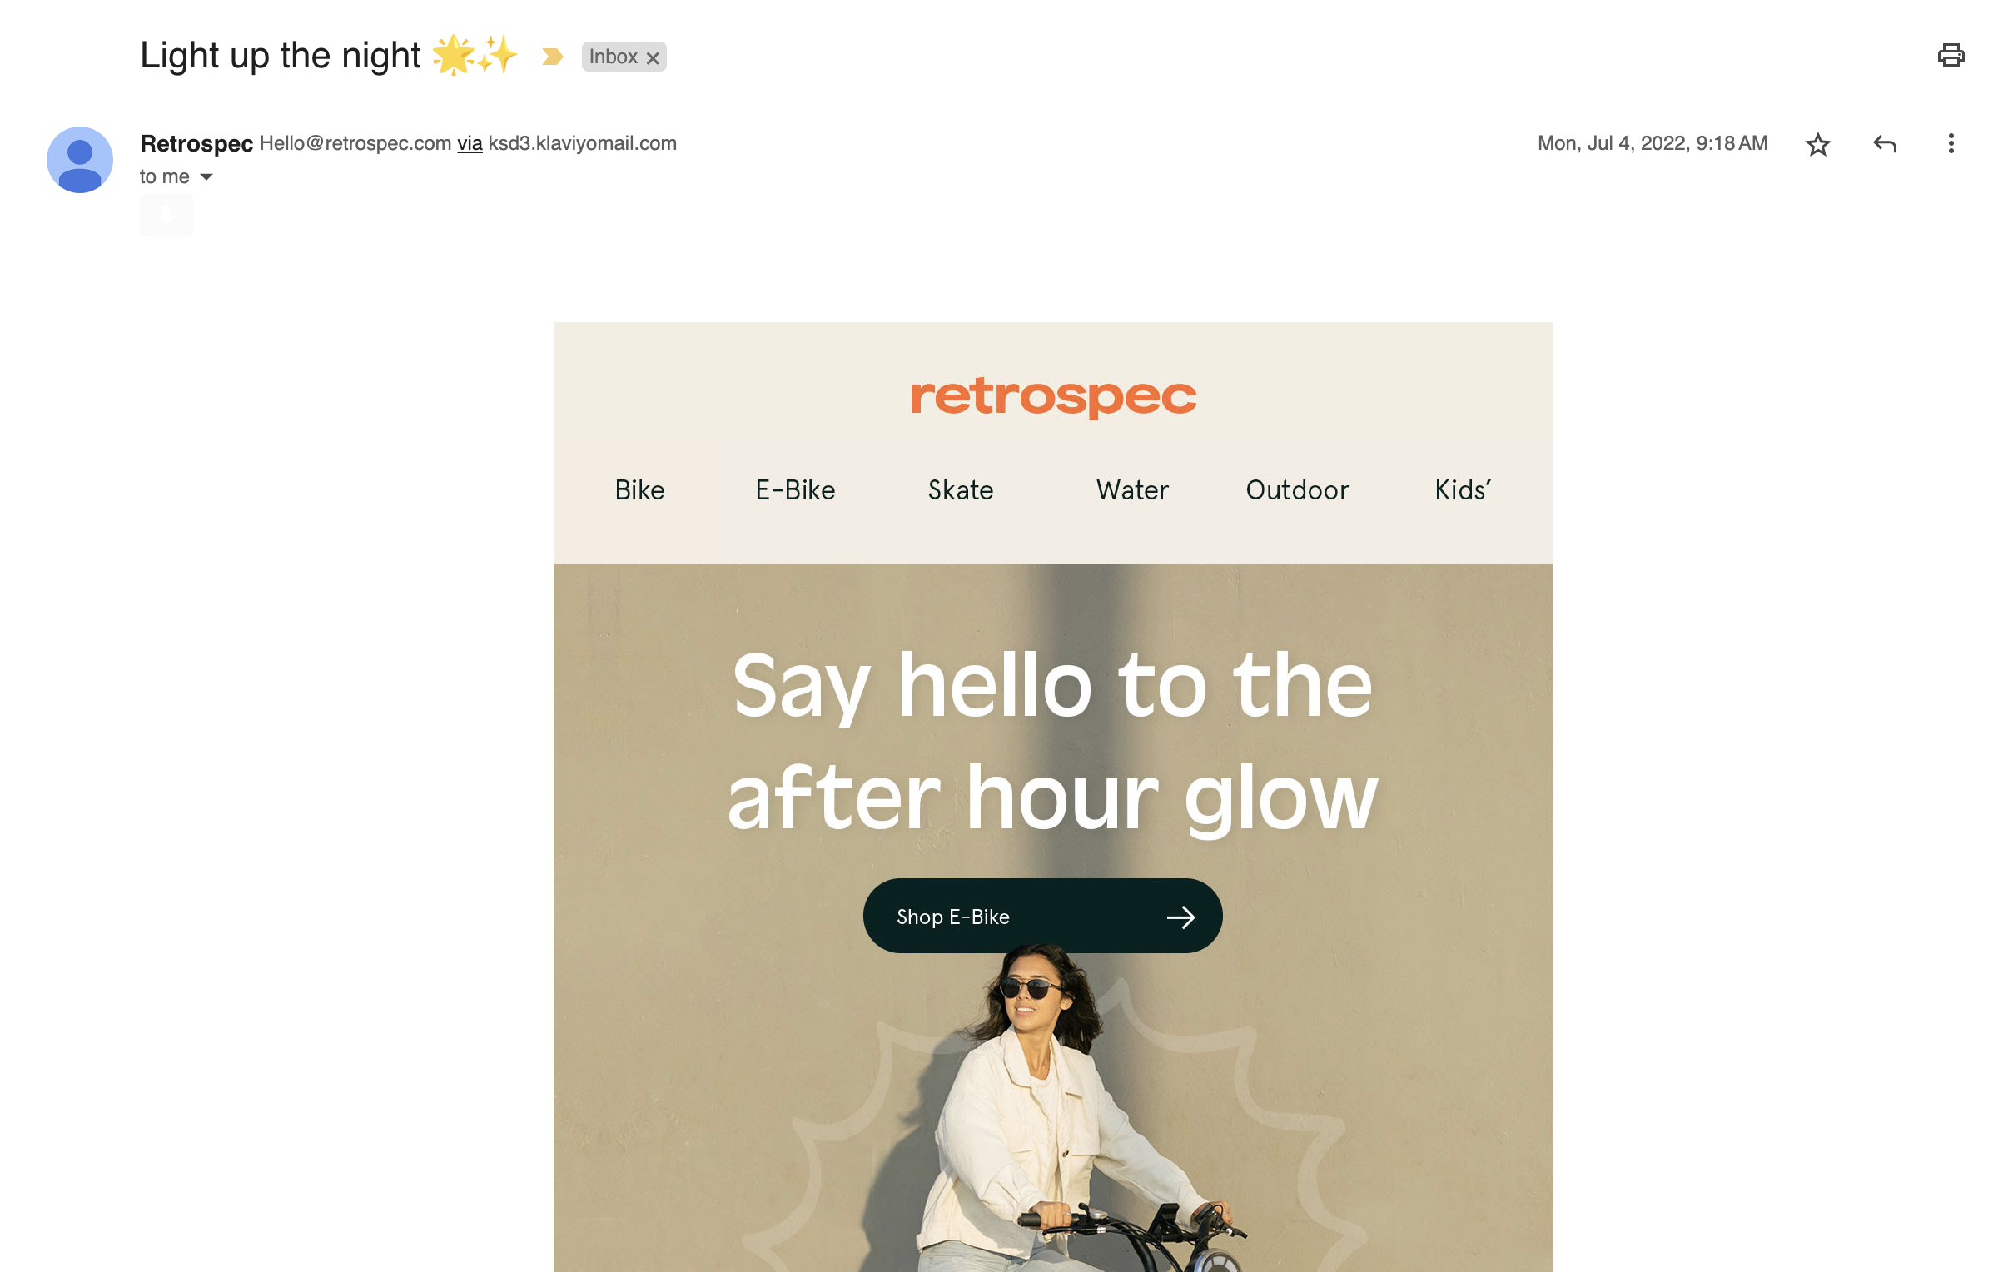Print this email with the printer icon
Viewport: 1993px width, 1272px height.
(x=1951, y=56)
